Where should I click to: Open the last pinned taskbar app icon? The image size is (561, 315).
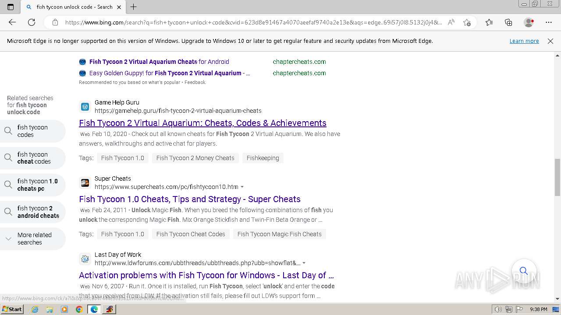[x=109, y=309]
